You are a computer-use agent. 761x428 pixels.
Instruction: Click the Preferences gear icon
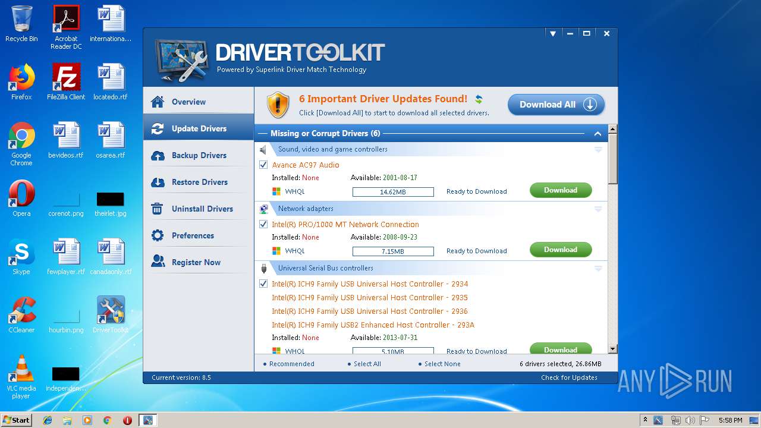tap(158, 235)
